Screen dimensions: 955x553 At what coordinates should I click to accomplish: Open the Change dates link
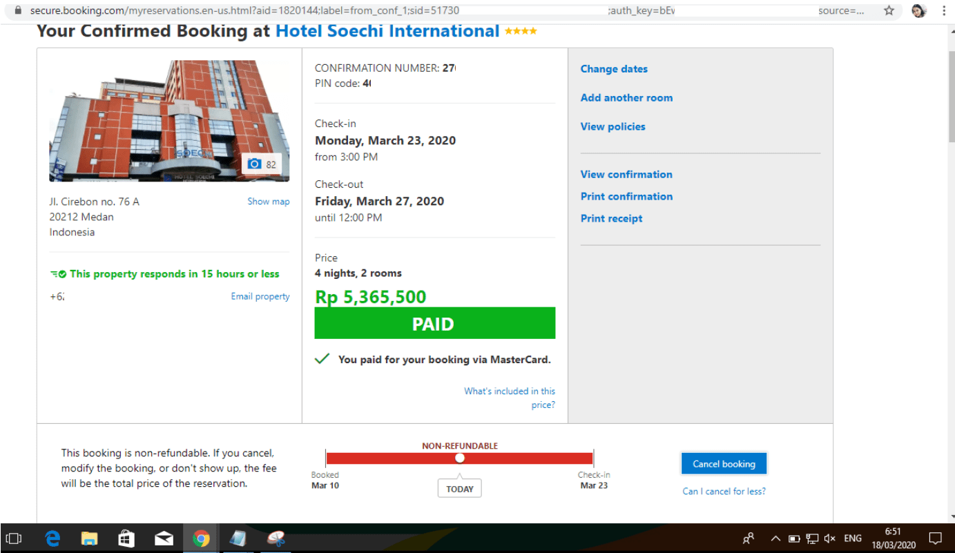click(614, 69)
